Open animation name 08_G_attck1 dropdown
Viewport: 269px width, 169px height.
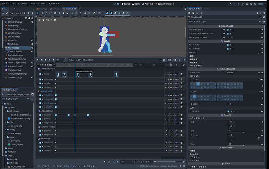point(122,60)
